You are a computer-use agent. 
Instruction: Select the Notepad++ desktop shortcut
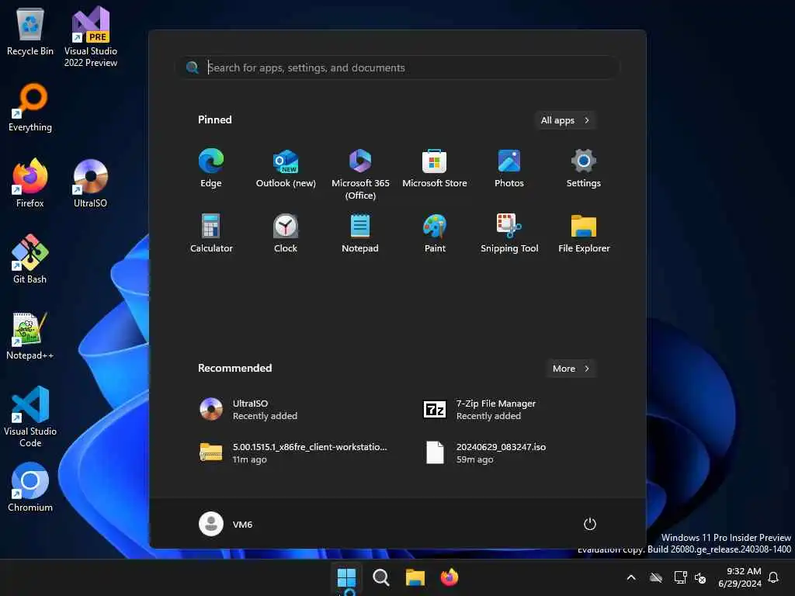[30, 335]
